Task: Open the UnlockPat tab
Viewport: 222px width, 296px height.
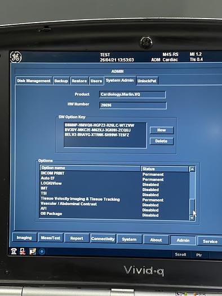Action: (147, 81)
